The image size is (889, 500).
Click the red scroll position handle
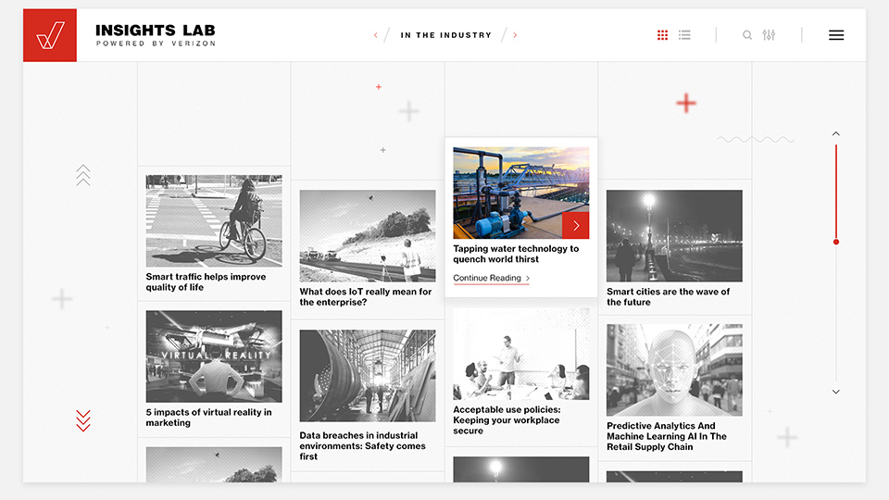[x=835, y=242]
